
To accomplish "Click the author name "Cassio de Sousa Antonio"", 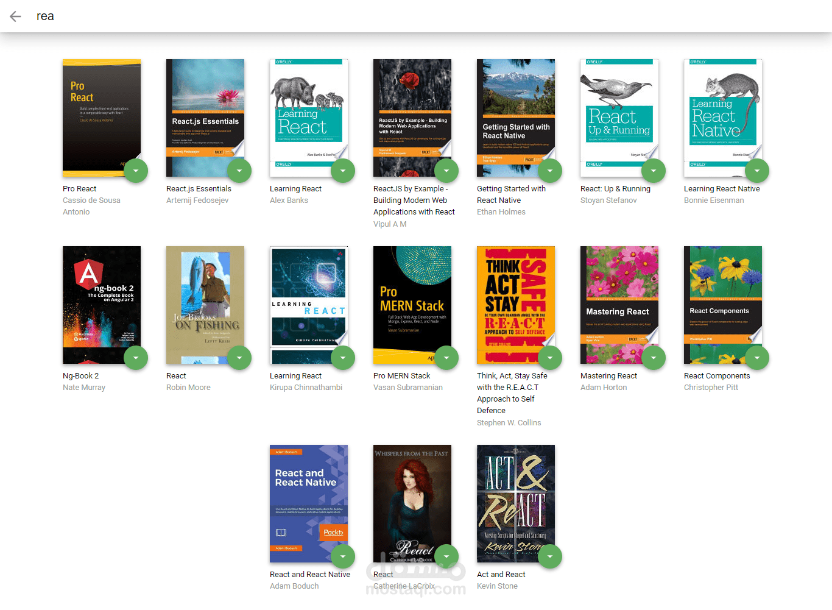I will pyautogui.click(x=91, y=206).
